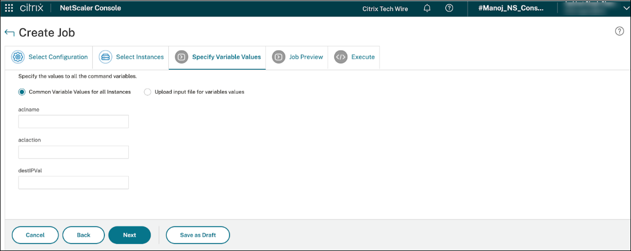
Task: Expand the account dropdown chevron
Action: click(x=626, y=9)
